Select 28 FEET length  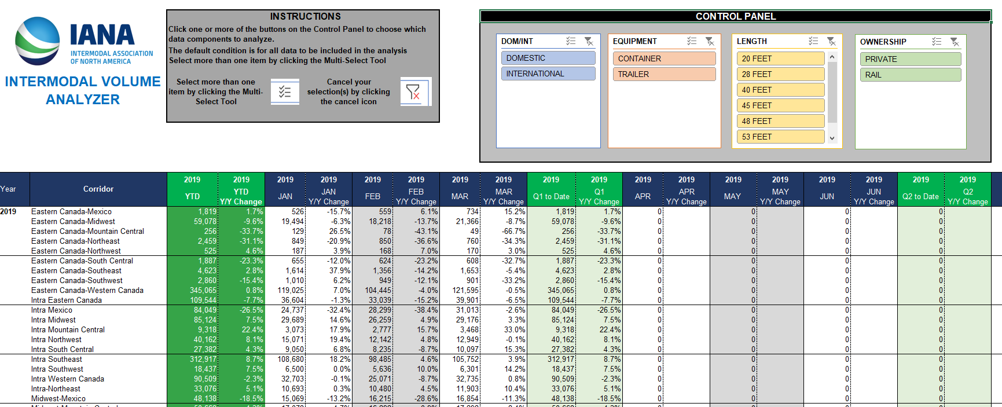click(x=780, y=74)
